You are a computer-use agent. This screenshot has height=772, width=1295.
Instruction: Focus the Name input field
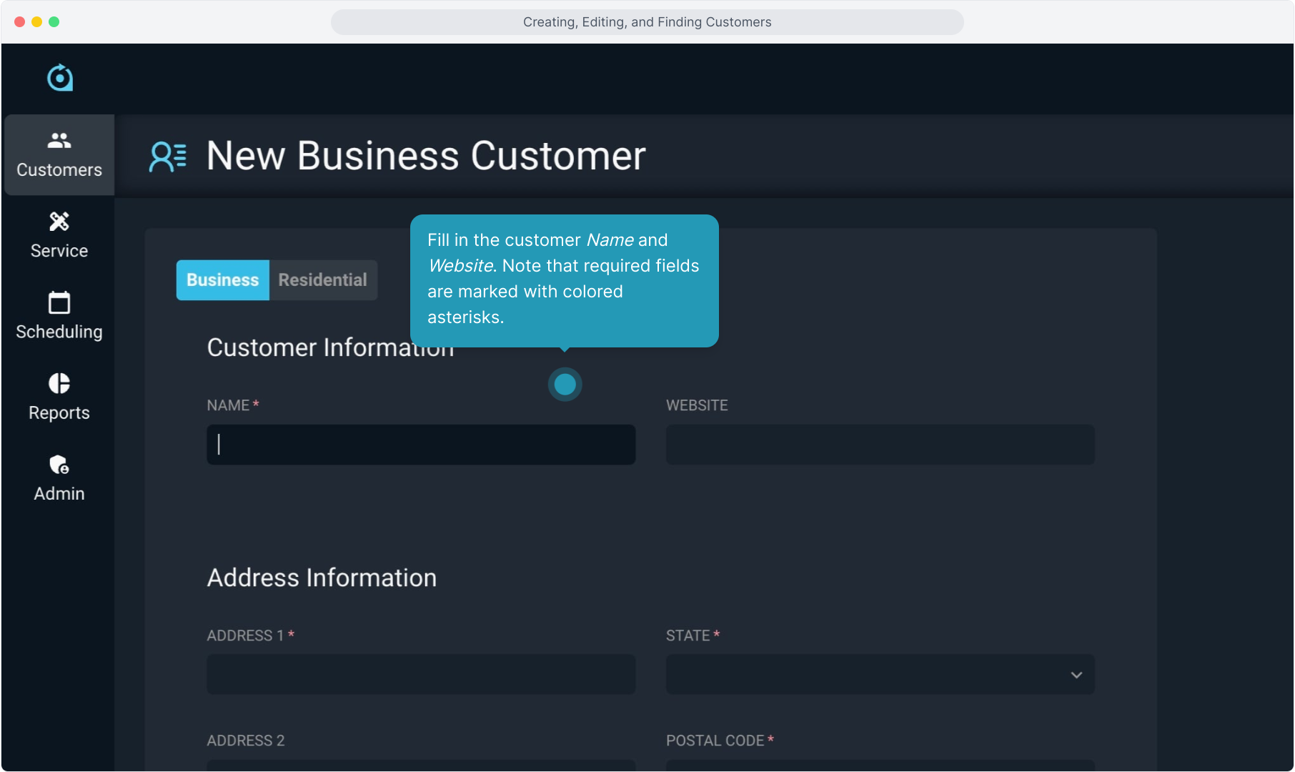point(421,445)
